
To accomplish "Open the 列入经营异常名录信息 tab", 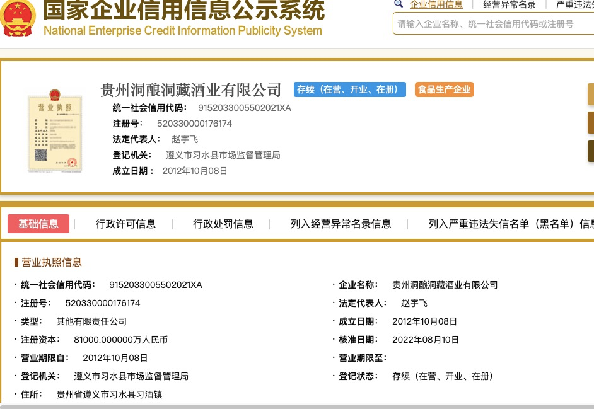I will tap(341, 224).
